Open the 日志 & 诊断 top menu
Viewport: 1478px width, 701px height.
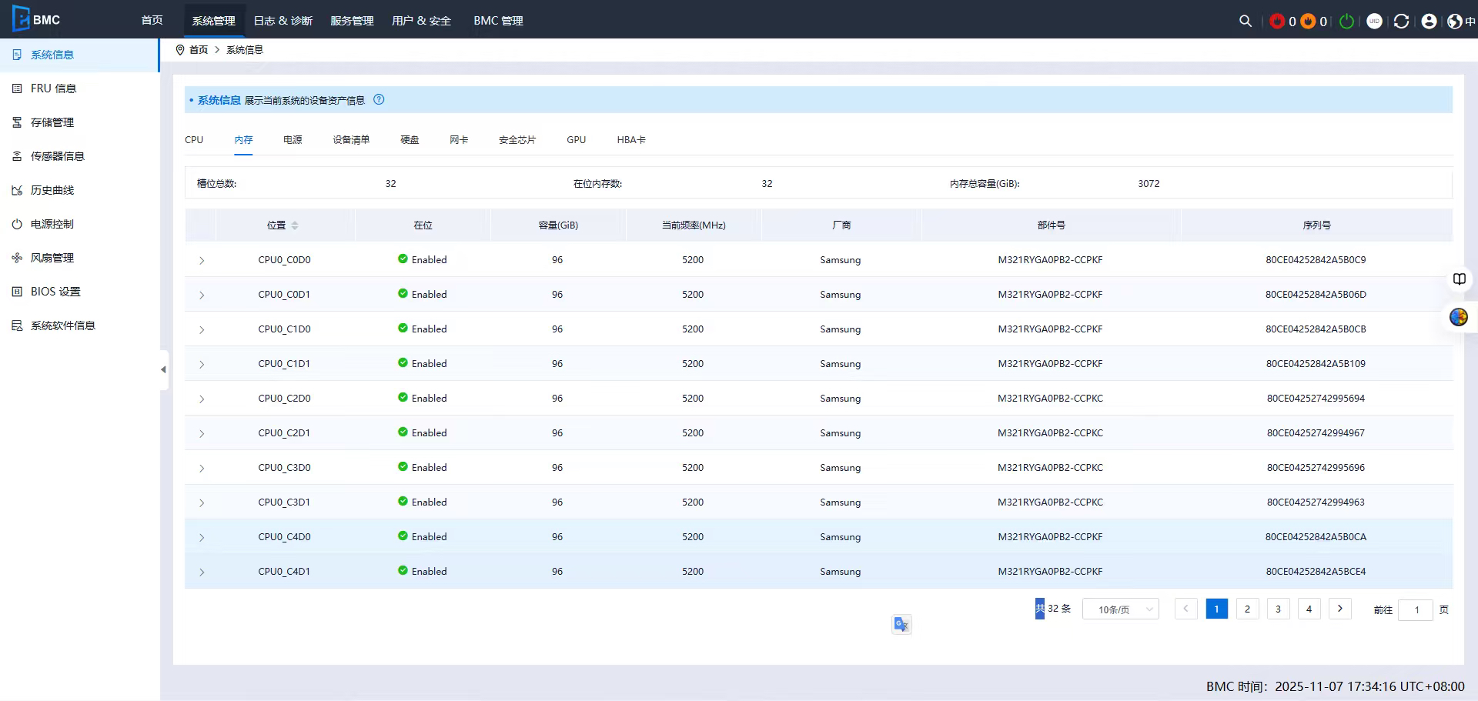click(x=283, y=21)
